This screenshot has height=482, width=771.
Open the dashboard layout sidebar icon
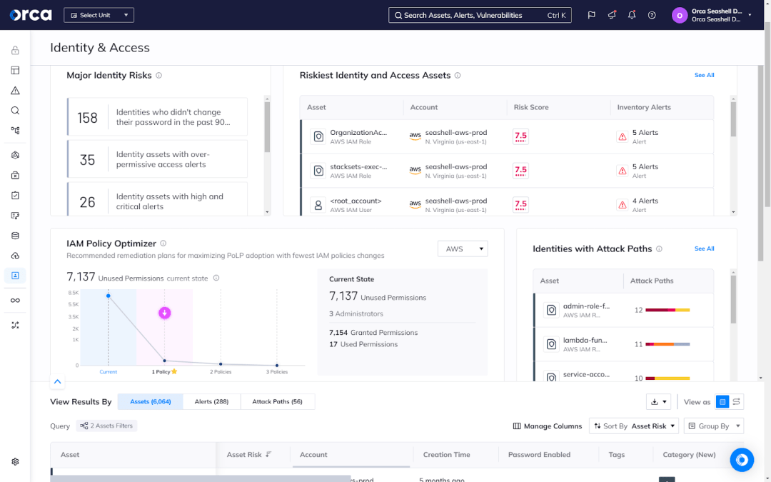(x=15, y=70)
